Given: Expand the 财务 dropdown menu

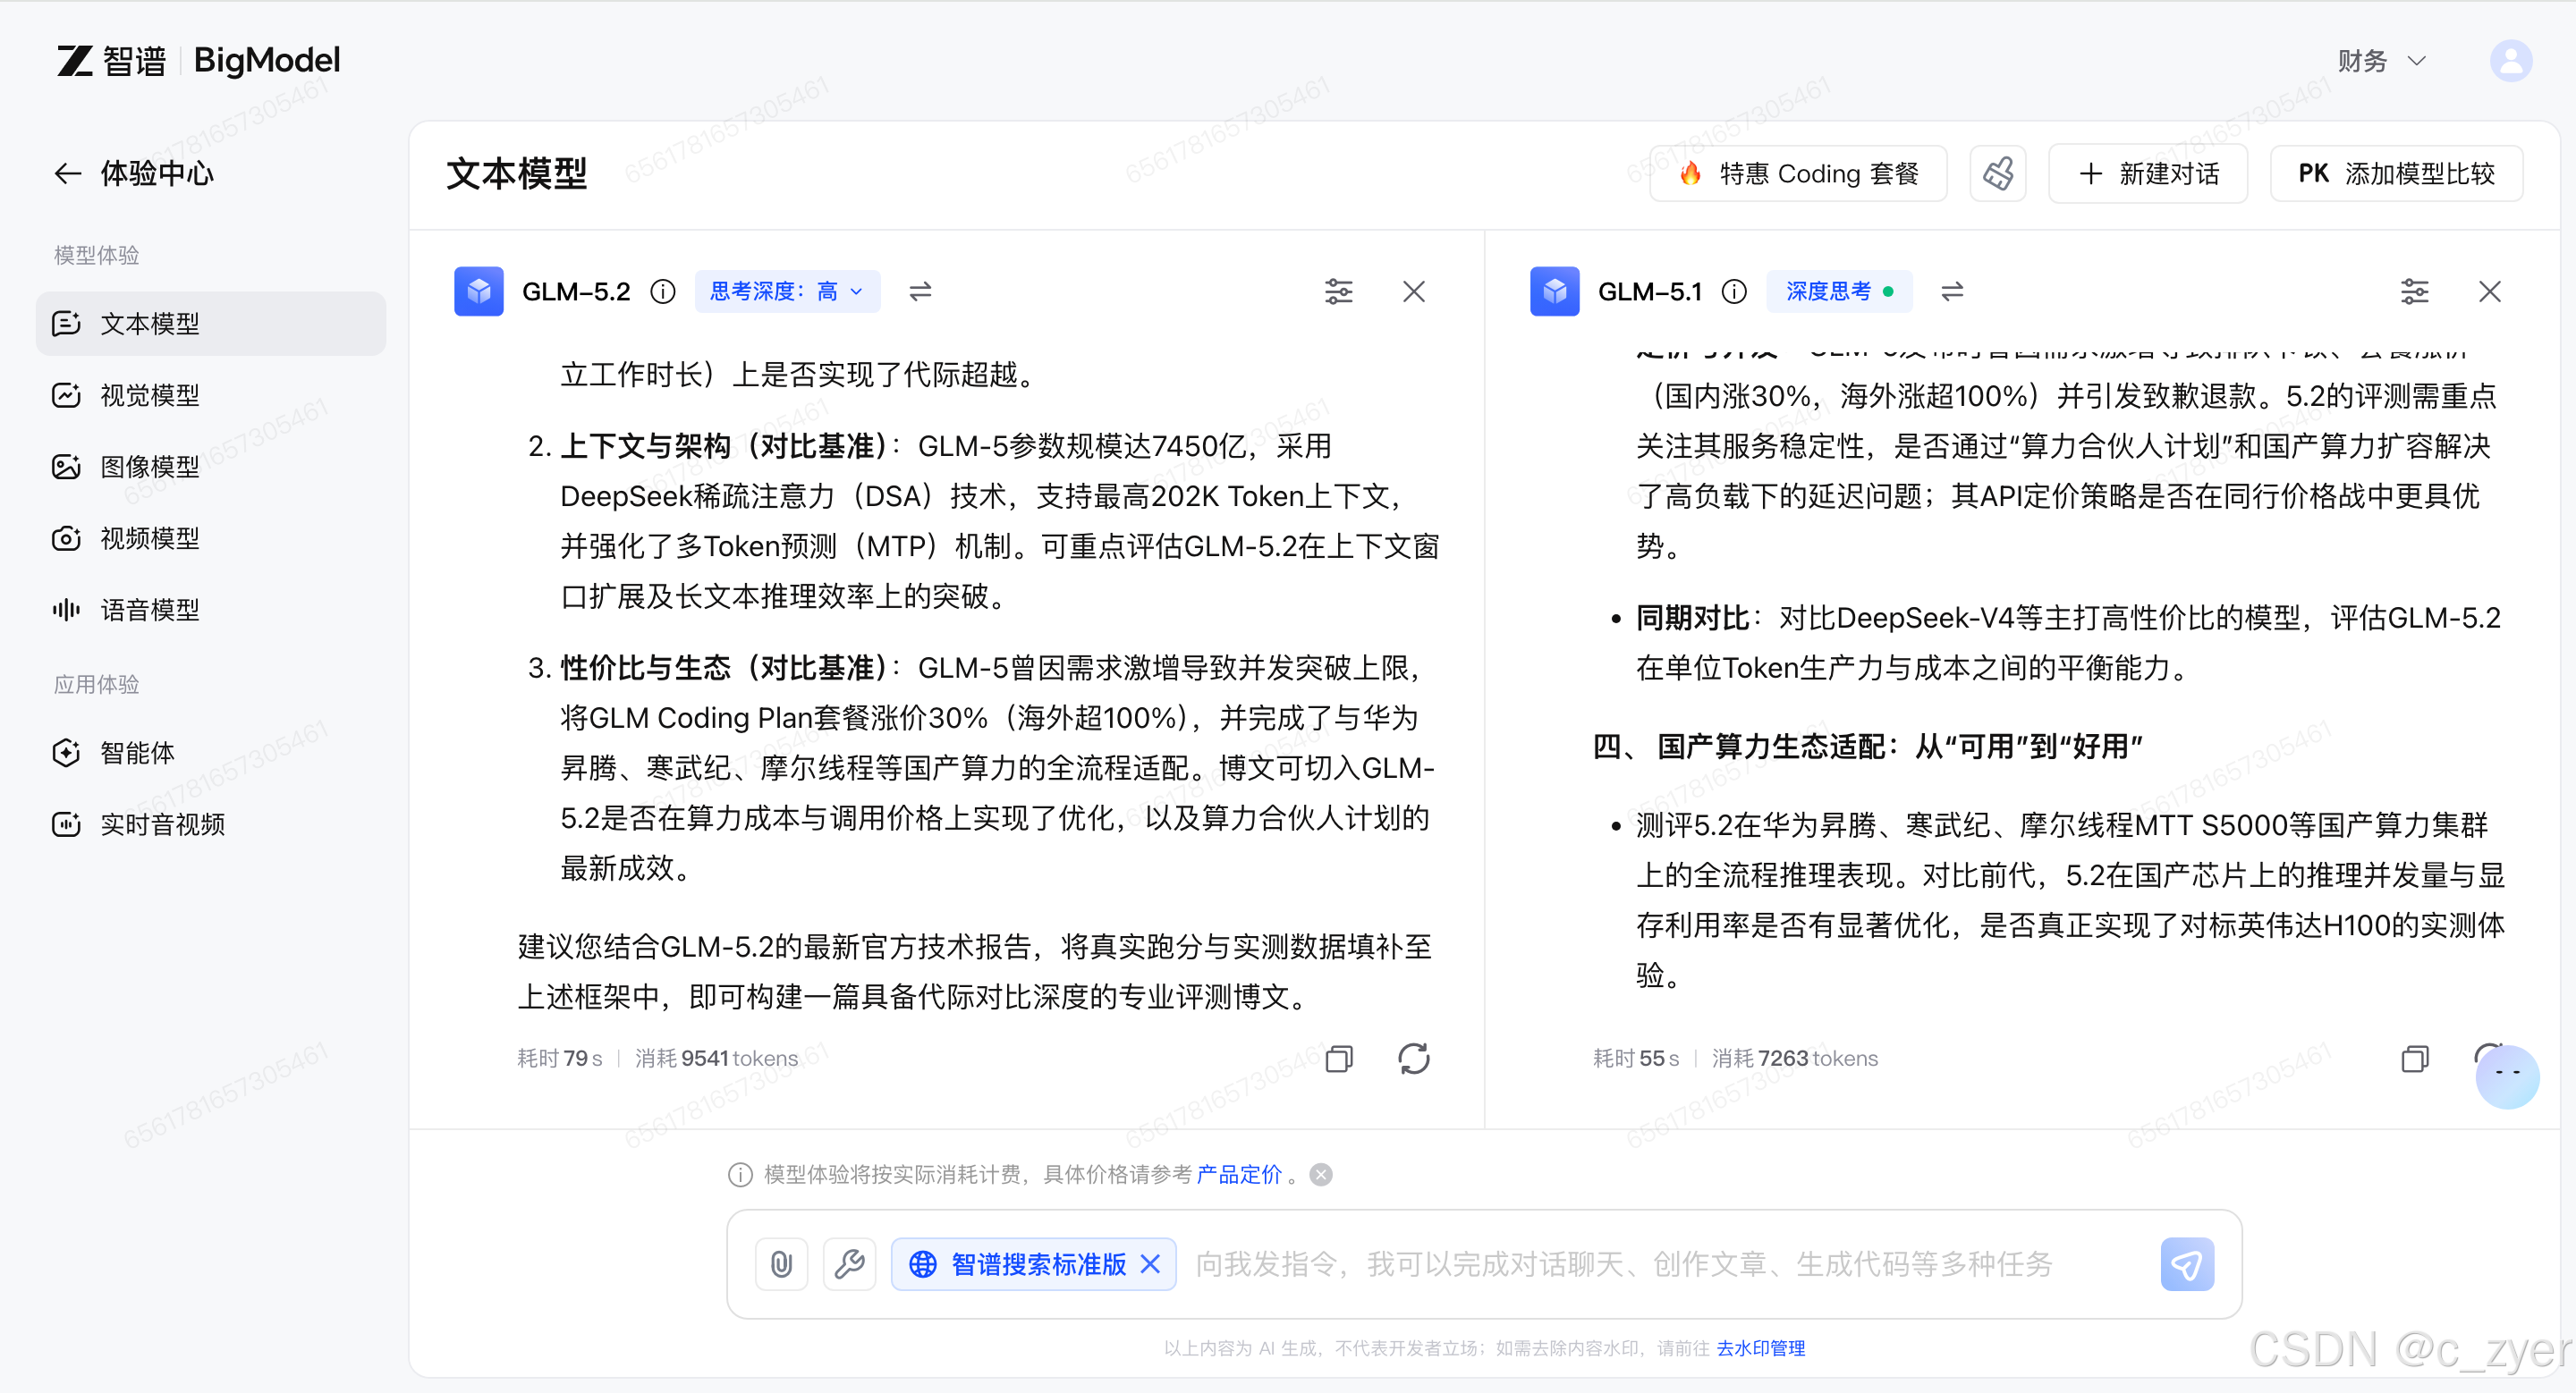Looking at the screenshot, I should pyautogui.click(x=2382, y=61).
